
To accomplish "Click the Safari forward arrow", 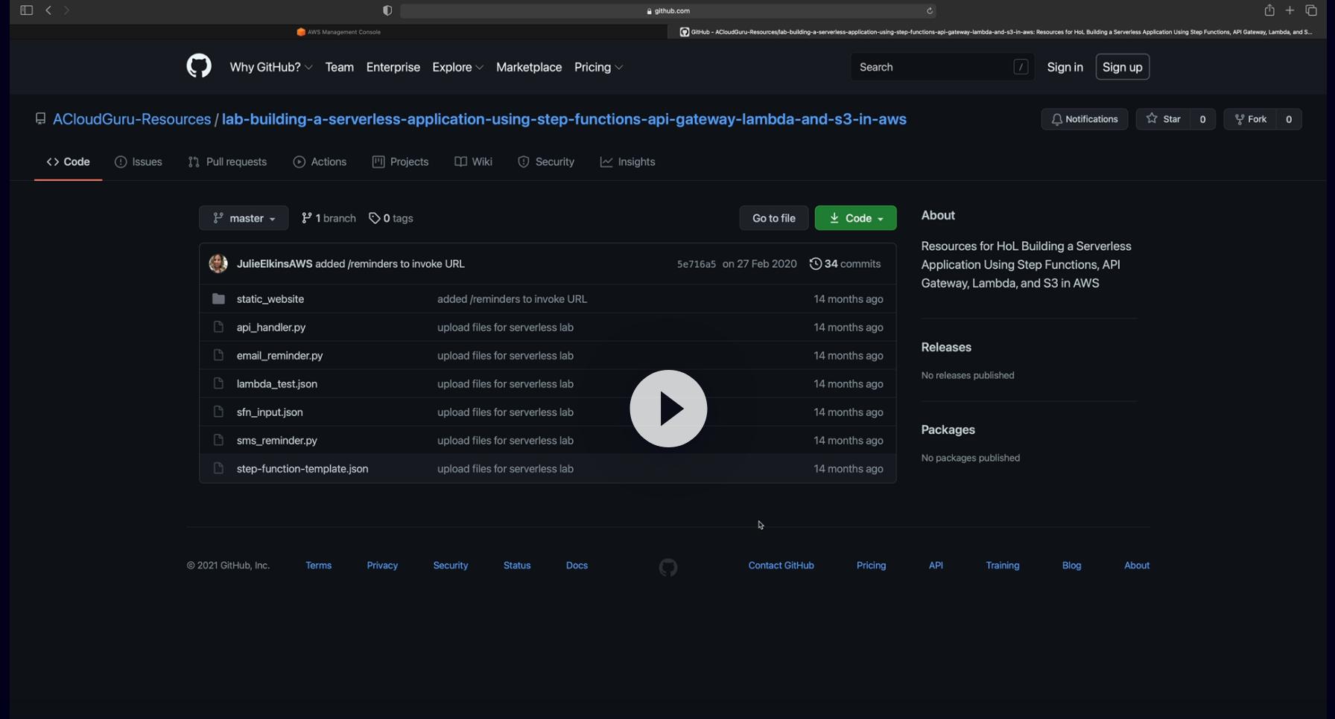I will pos(66,10).
